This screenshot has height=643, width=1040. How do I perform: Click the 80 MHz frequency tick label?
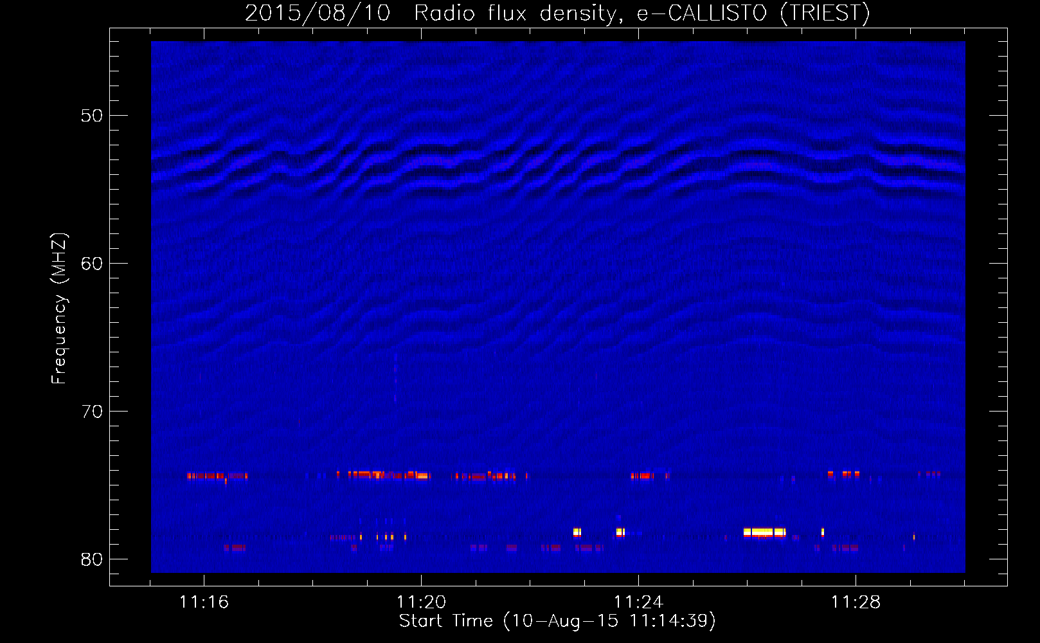coord(92,559)
